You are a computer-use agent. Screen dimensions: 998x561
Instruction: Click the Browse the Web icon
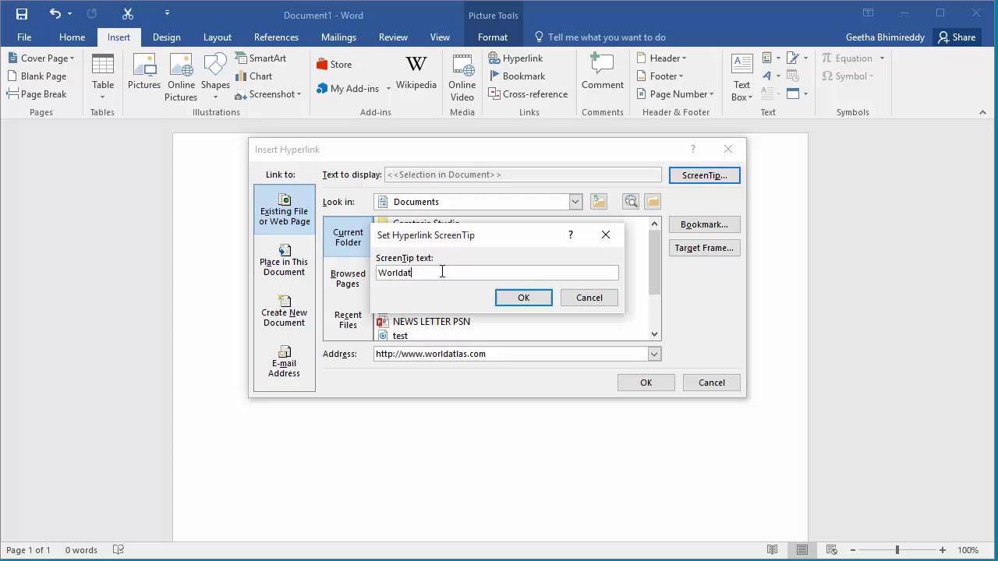point(631,202)
